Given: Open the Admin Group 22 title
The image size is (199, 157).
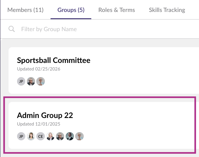Looking at the screenshot, I should pos(45,115).
